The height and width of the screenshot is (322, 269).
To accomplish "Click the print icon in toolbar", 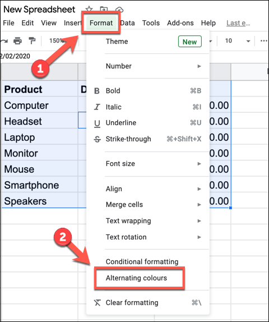I will pyautogui.click(x=17, y=41).
